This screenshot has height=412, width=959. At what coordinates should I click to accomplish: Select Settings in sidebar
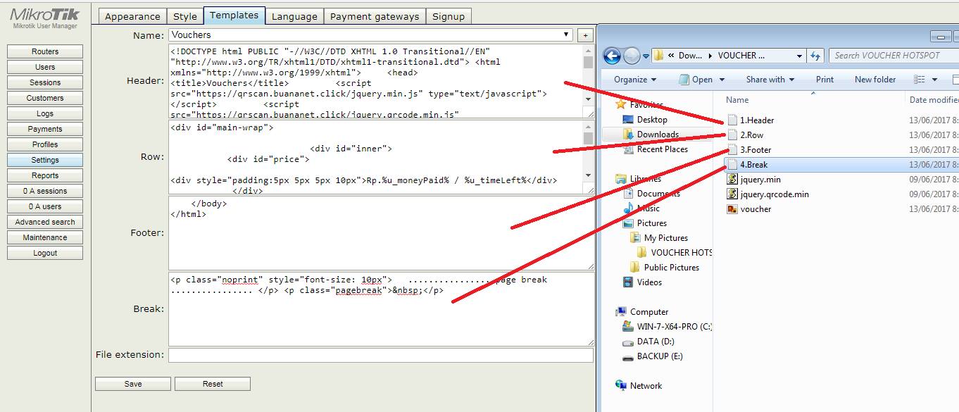click(45, 160)
